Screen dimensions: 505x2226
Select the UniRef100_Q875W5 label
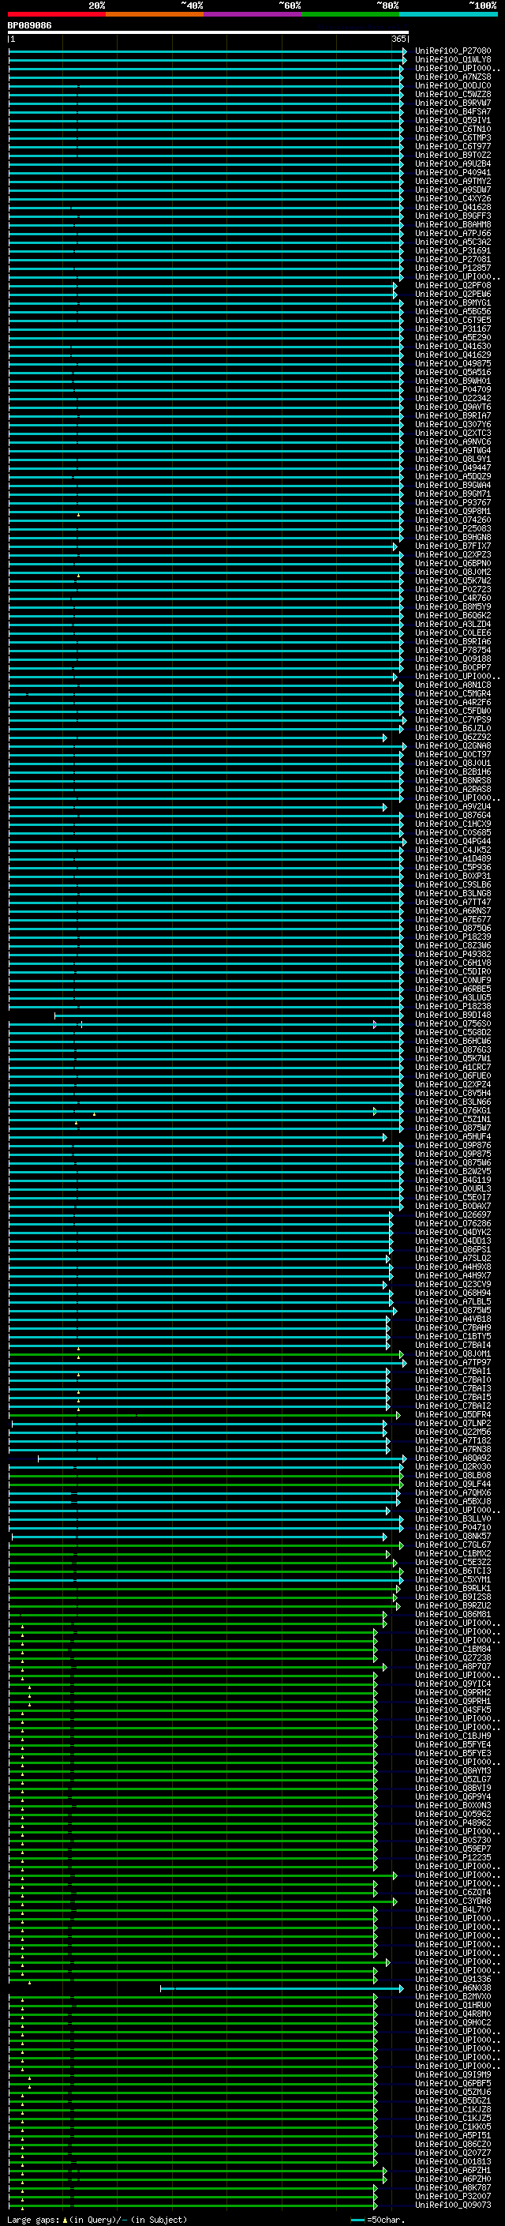tap(453, 1311)
